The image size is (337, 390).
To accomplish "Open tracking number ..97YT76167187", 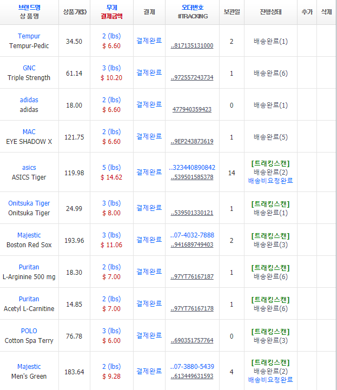I will (x=192, y=276).
